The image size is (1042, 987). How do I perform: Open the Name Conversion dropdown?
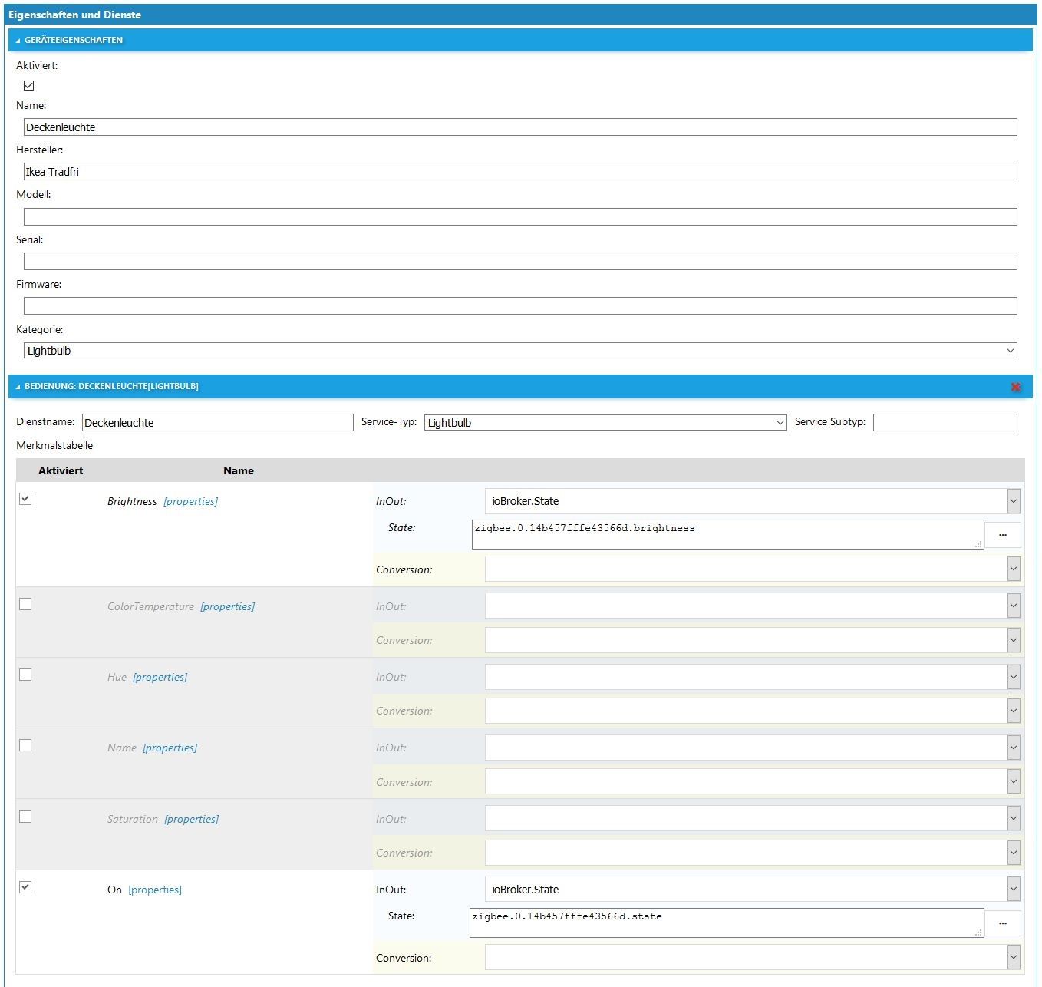click(x=753, y=781)
